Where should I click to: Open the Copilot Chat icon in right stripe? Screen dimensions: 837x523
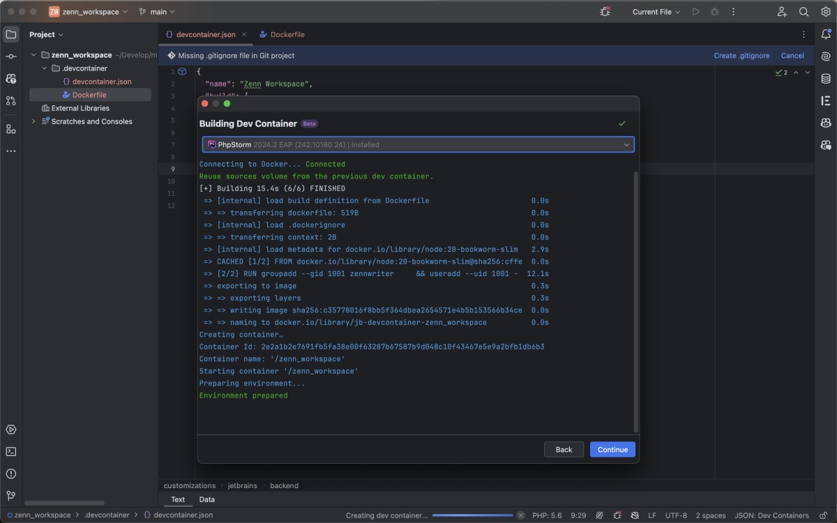pyautogui.click(x=826, y=145)
